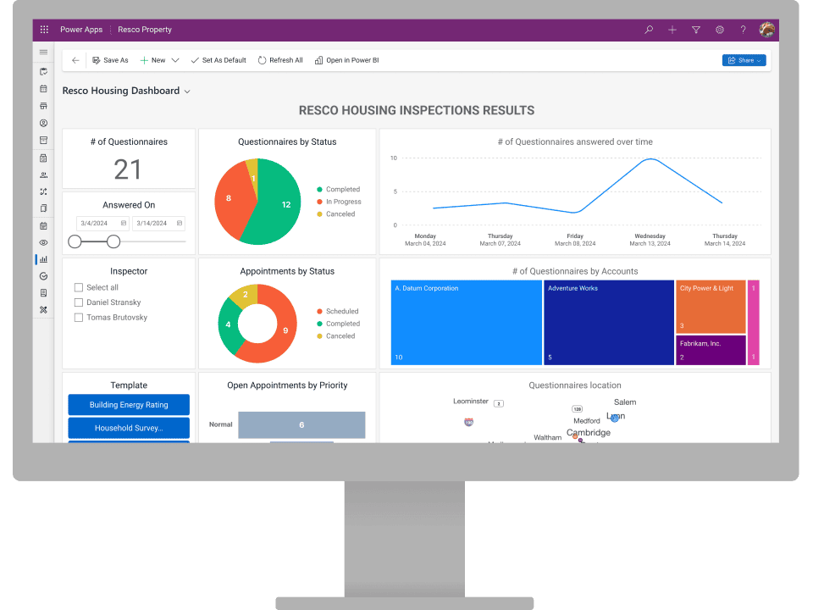Open the user profile avatar
The height and width of the screenshot is (610, 813).
click(767, 30)
